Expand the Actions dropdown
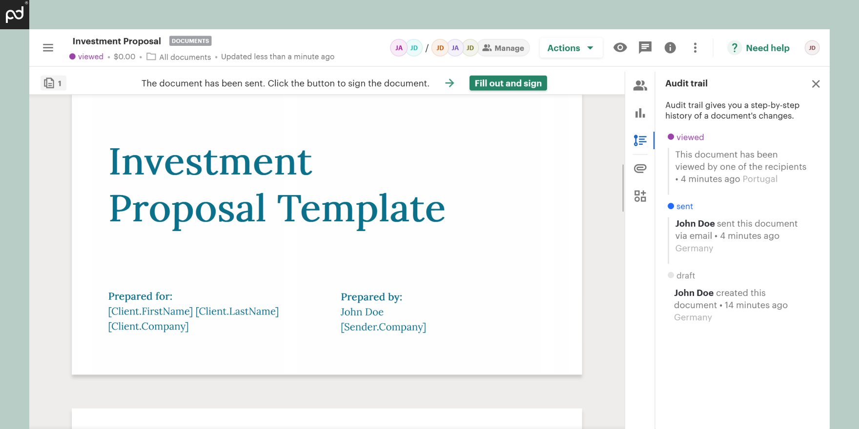Image resolution: width=859 pixels, height=429 pixels. pos(571,48)
